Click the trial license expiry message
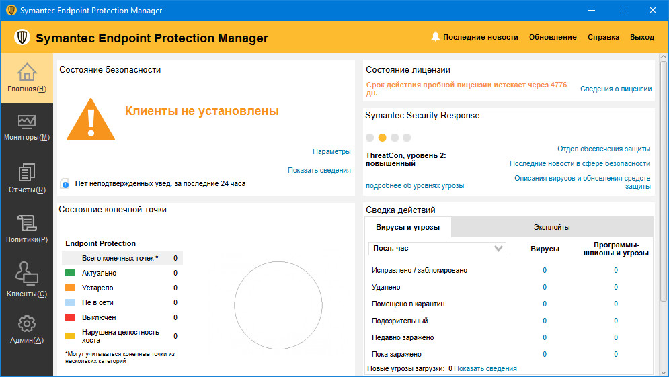The height and width of the screenshot is (377, 669). click(x=467, y=89)
